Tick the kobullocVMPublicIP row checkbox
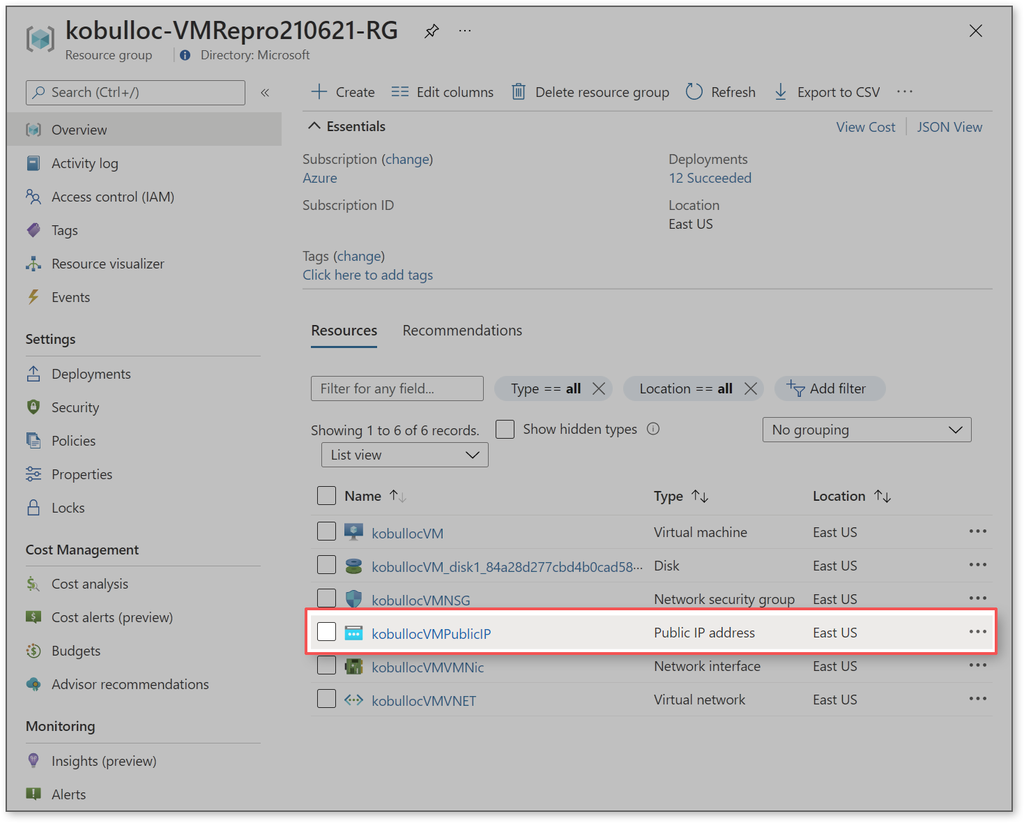Image resolution: width=1024 pixels, height=823 pixels. tap(326, 632)
